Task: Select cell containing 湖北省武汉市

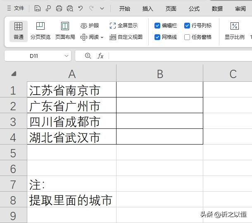Action: (x=72, y=137)
